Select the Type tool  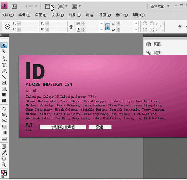(x=4, y=65)
